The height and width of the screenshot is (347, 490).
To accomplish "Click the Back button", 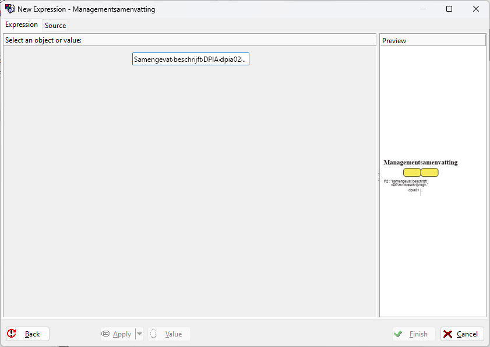I will point(27,334).
